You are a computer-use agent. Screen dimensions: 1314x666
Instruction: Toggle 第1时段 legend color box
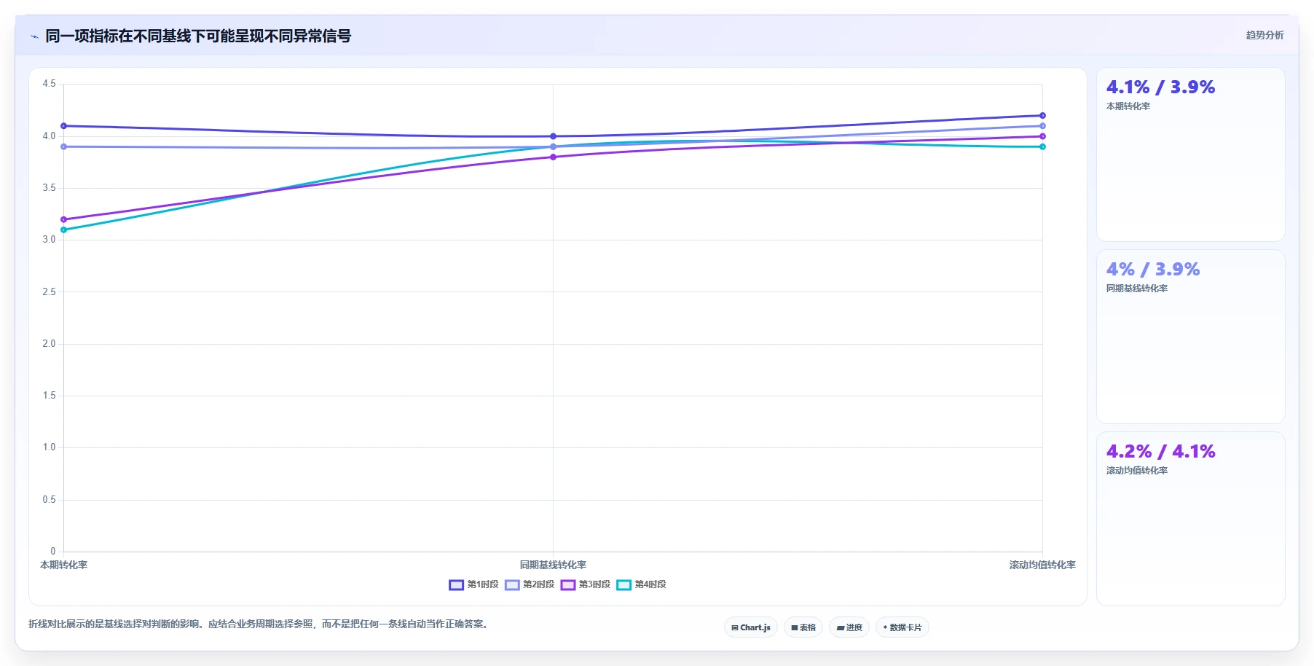(x=456, y=584)
